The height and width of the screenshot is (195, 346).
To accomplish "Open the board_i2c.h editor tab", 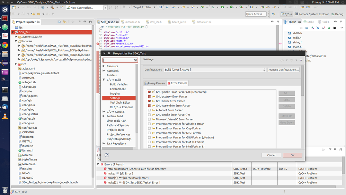I will (x=177, y=22).
